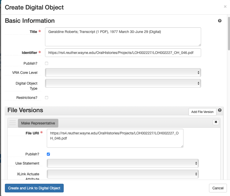This screenshot has height=196, width=230.
Task: Click the Identifier input field
Action: (x=123, y=53)
